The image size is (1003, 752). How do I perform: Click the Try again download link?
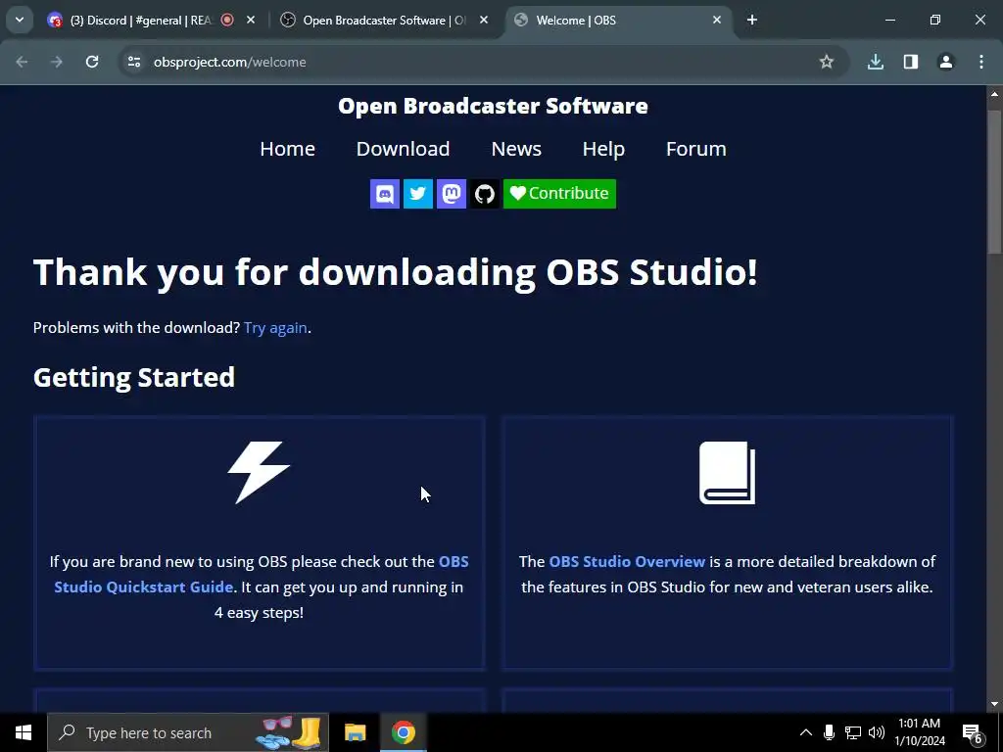pos(275,327)
